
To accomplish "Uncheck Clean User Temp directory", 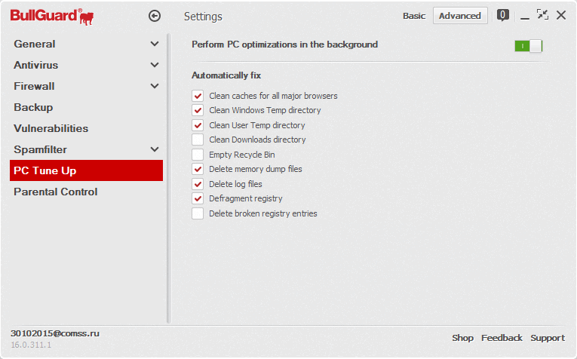I will (198, 125).
